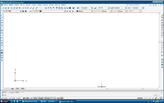
Task: Click the command line input field
Action: [78, 95]
